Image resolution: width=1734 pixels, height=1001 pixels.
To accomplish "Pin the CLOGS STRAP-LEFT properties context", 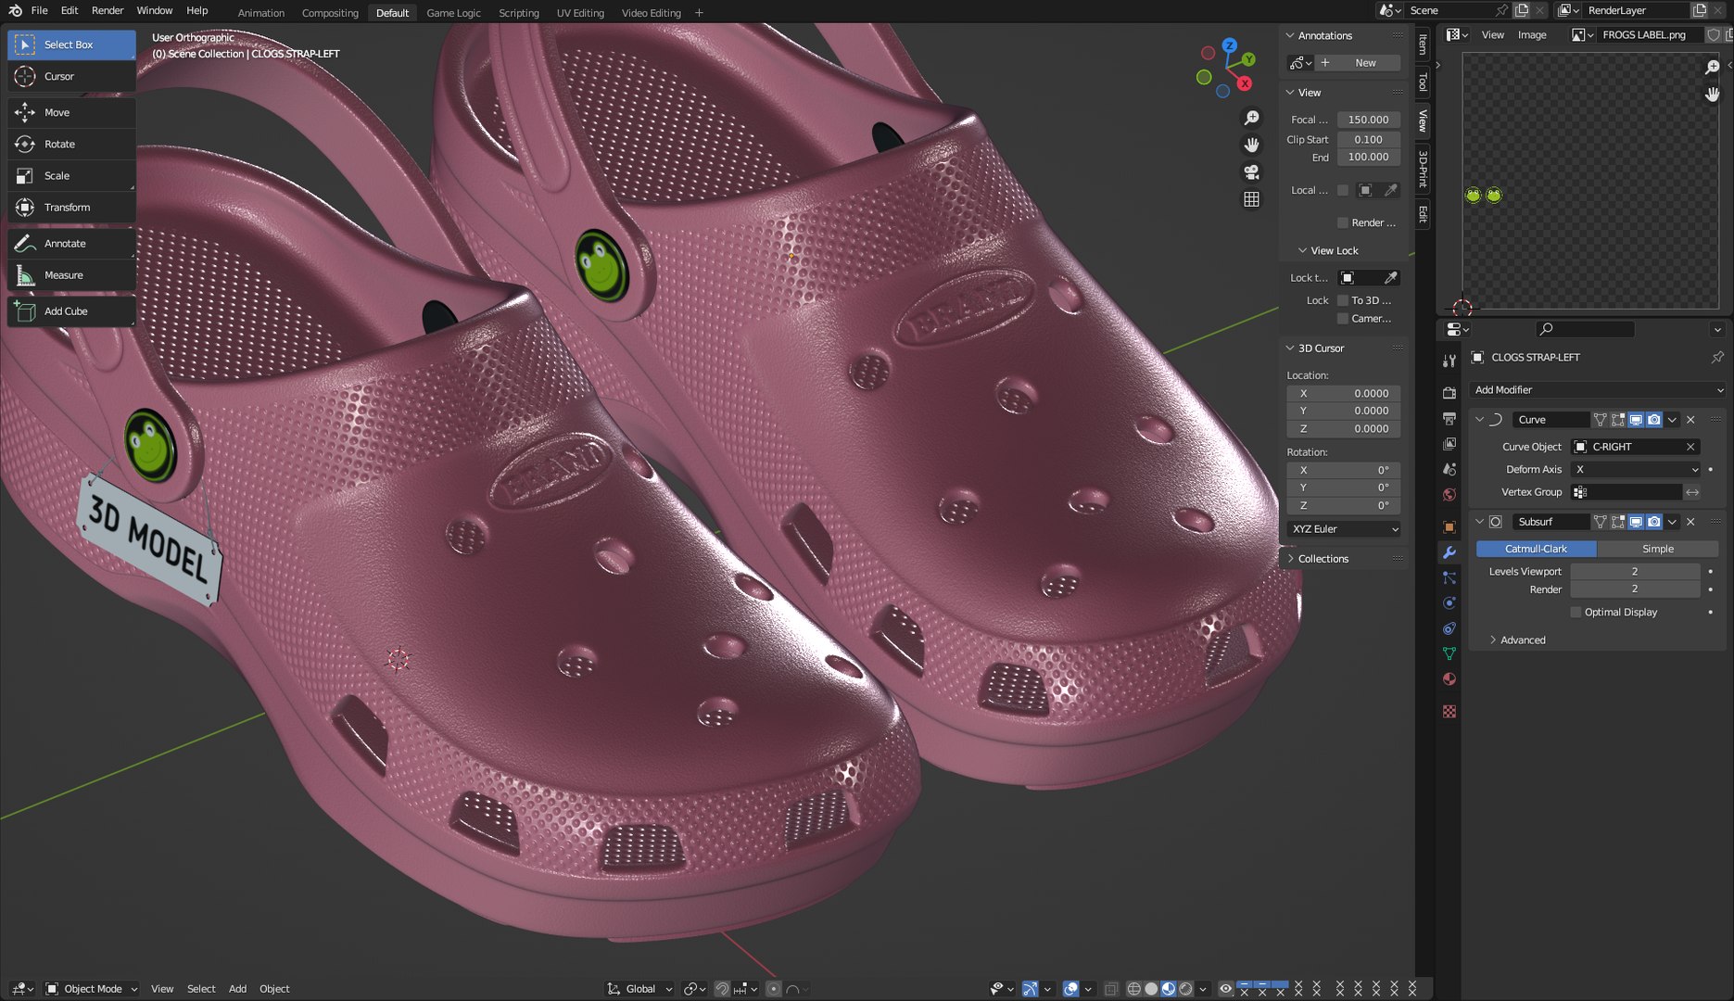I will [x=1716, y=357].
